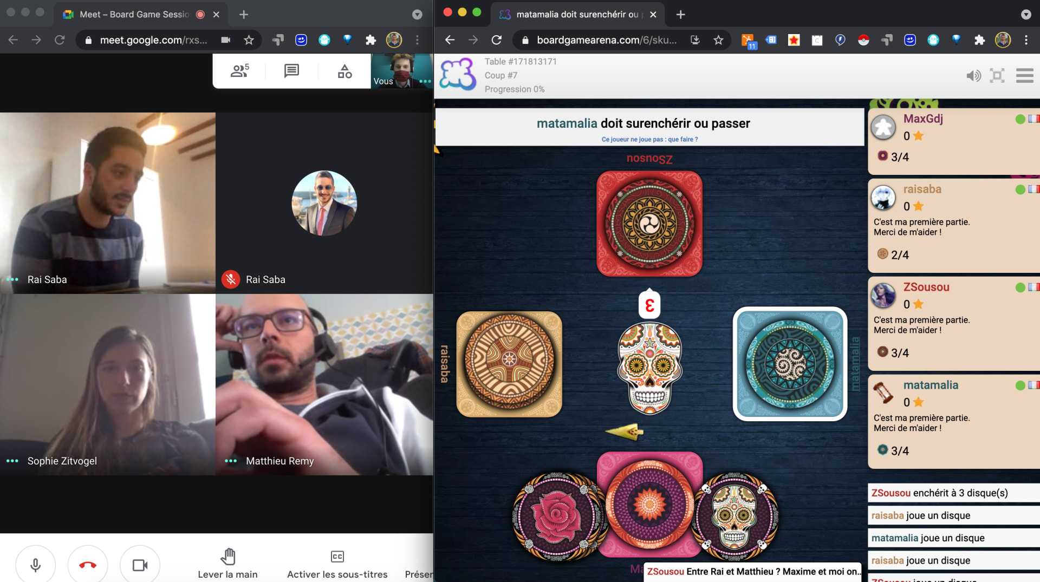Close the Board Game Arena tab

click(x=653, y=15)
